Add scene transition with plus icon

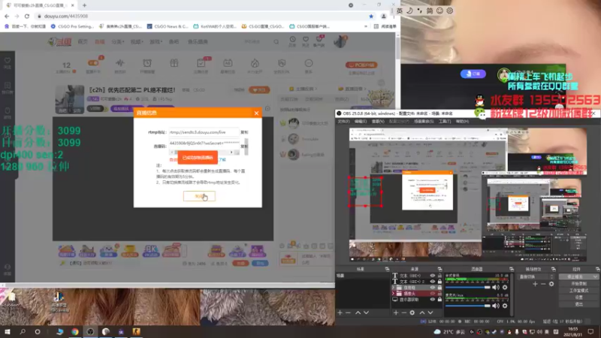pos(535,284)
